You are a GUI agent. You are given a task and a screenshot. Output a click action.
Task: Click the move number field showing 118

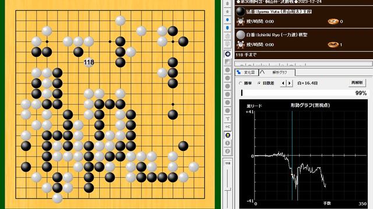pos(228,164)
